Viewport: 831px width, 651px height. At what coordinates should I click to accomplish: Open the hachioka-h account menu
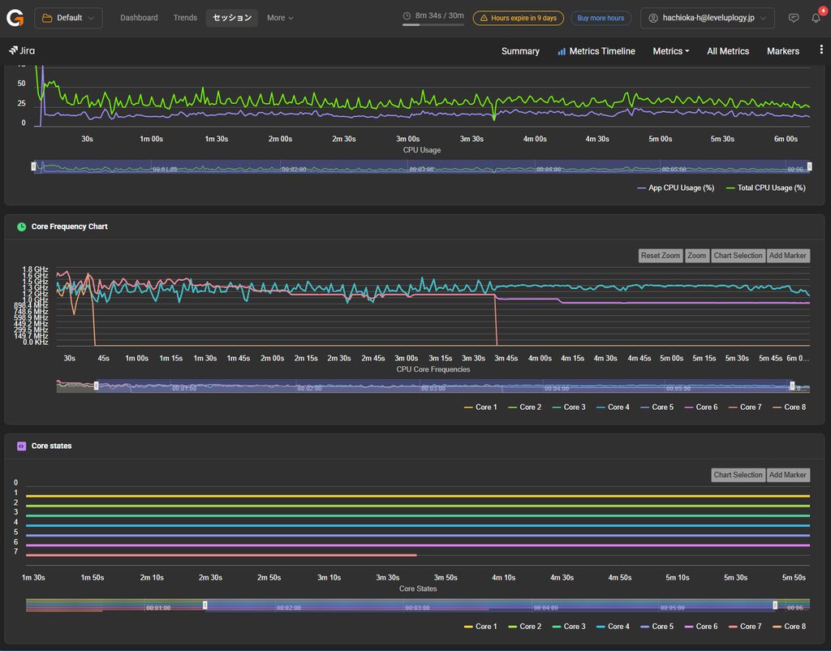708,18
